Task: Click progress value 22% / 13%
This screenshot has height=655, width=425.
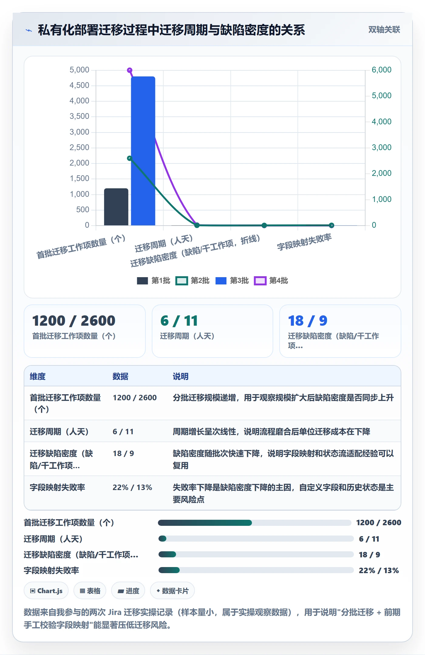Action: (379, 570)
